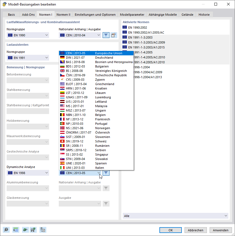Screen dimensions: 235x236
Task: Switch to the Basis tab
Action: click(11, 15)
